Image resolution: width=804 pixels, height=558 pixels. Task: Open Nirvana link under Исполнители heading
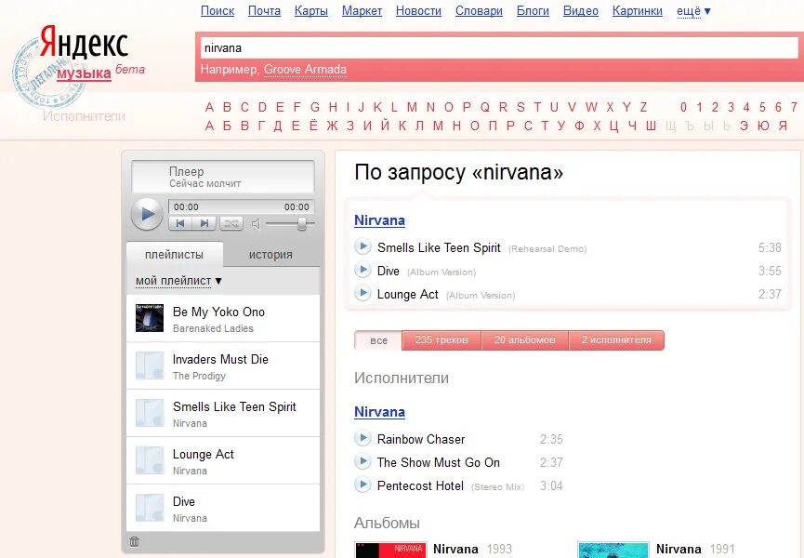pos(379,412)
